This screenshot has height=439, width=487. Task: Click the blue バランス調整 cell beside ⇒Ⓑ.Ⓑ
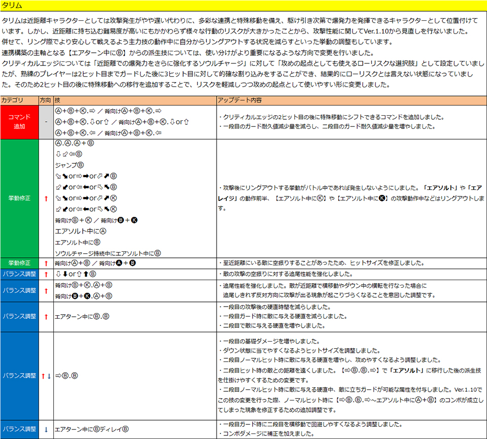tap(19, 376)
